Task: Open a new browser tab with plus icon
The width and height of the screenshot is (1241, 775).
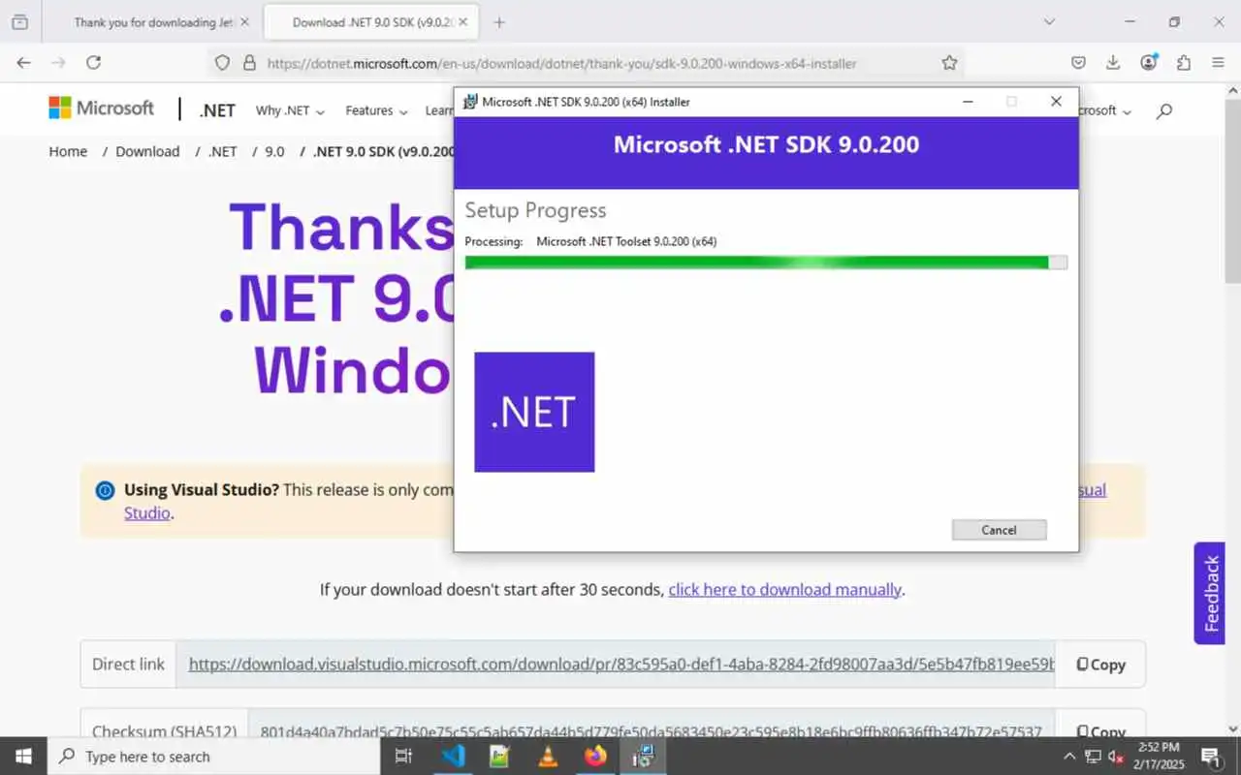Action: [x=499, y=22]
